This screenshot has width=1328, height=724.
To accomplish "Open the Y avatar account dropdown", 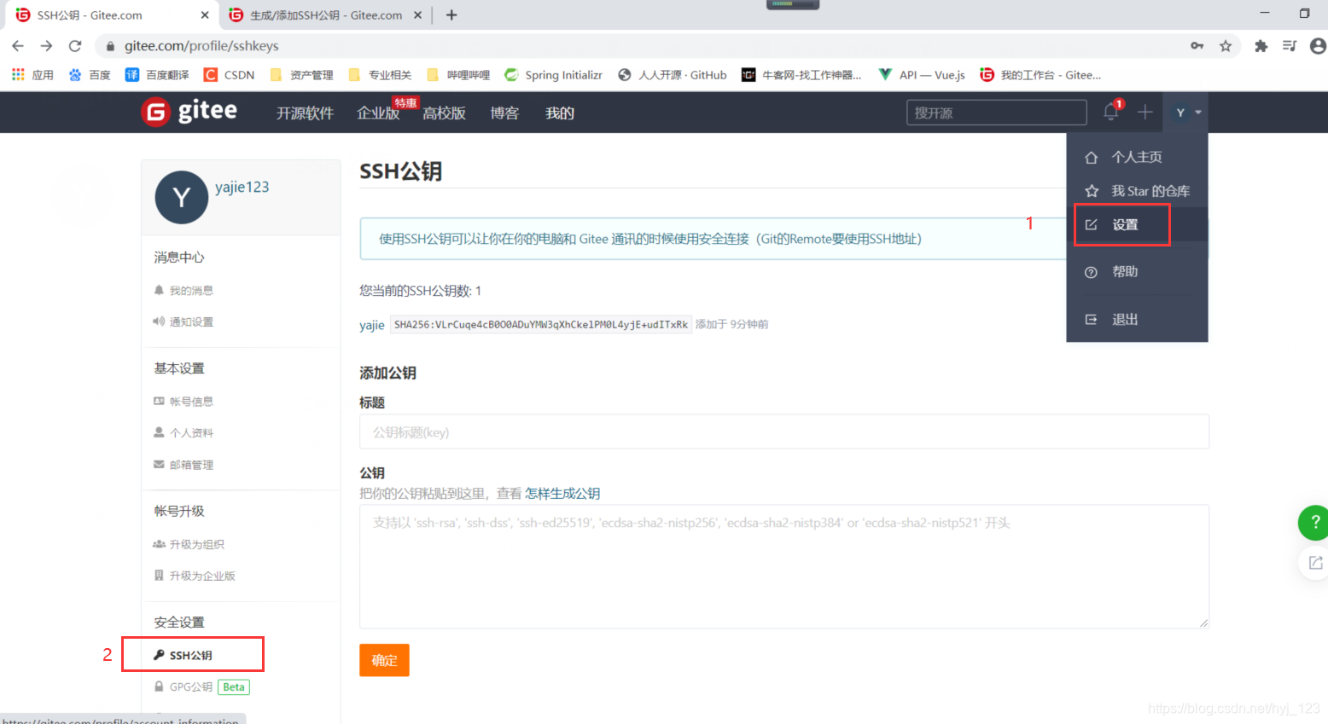I will pyautogui.click(x=1185, y=112).
